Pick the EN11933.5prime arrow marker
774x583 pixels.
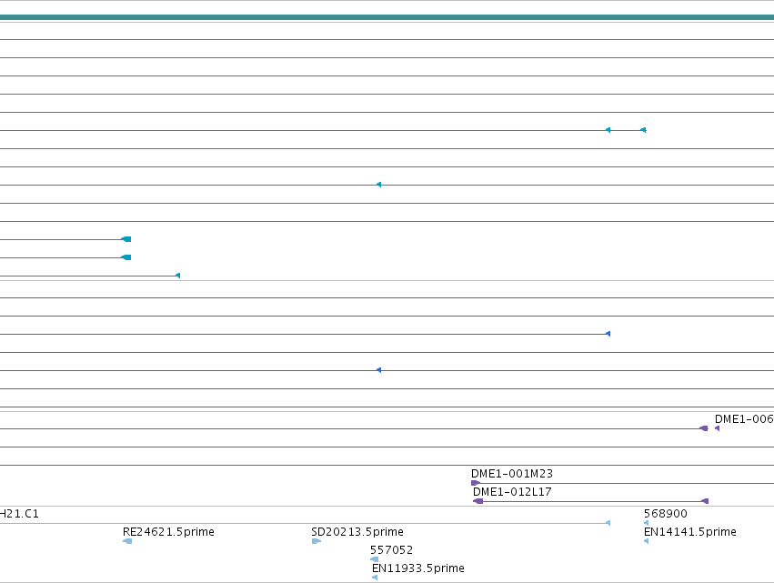pyautogui.click(x=375, y=578)
